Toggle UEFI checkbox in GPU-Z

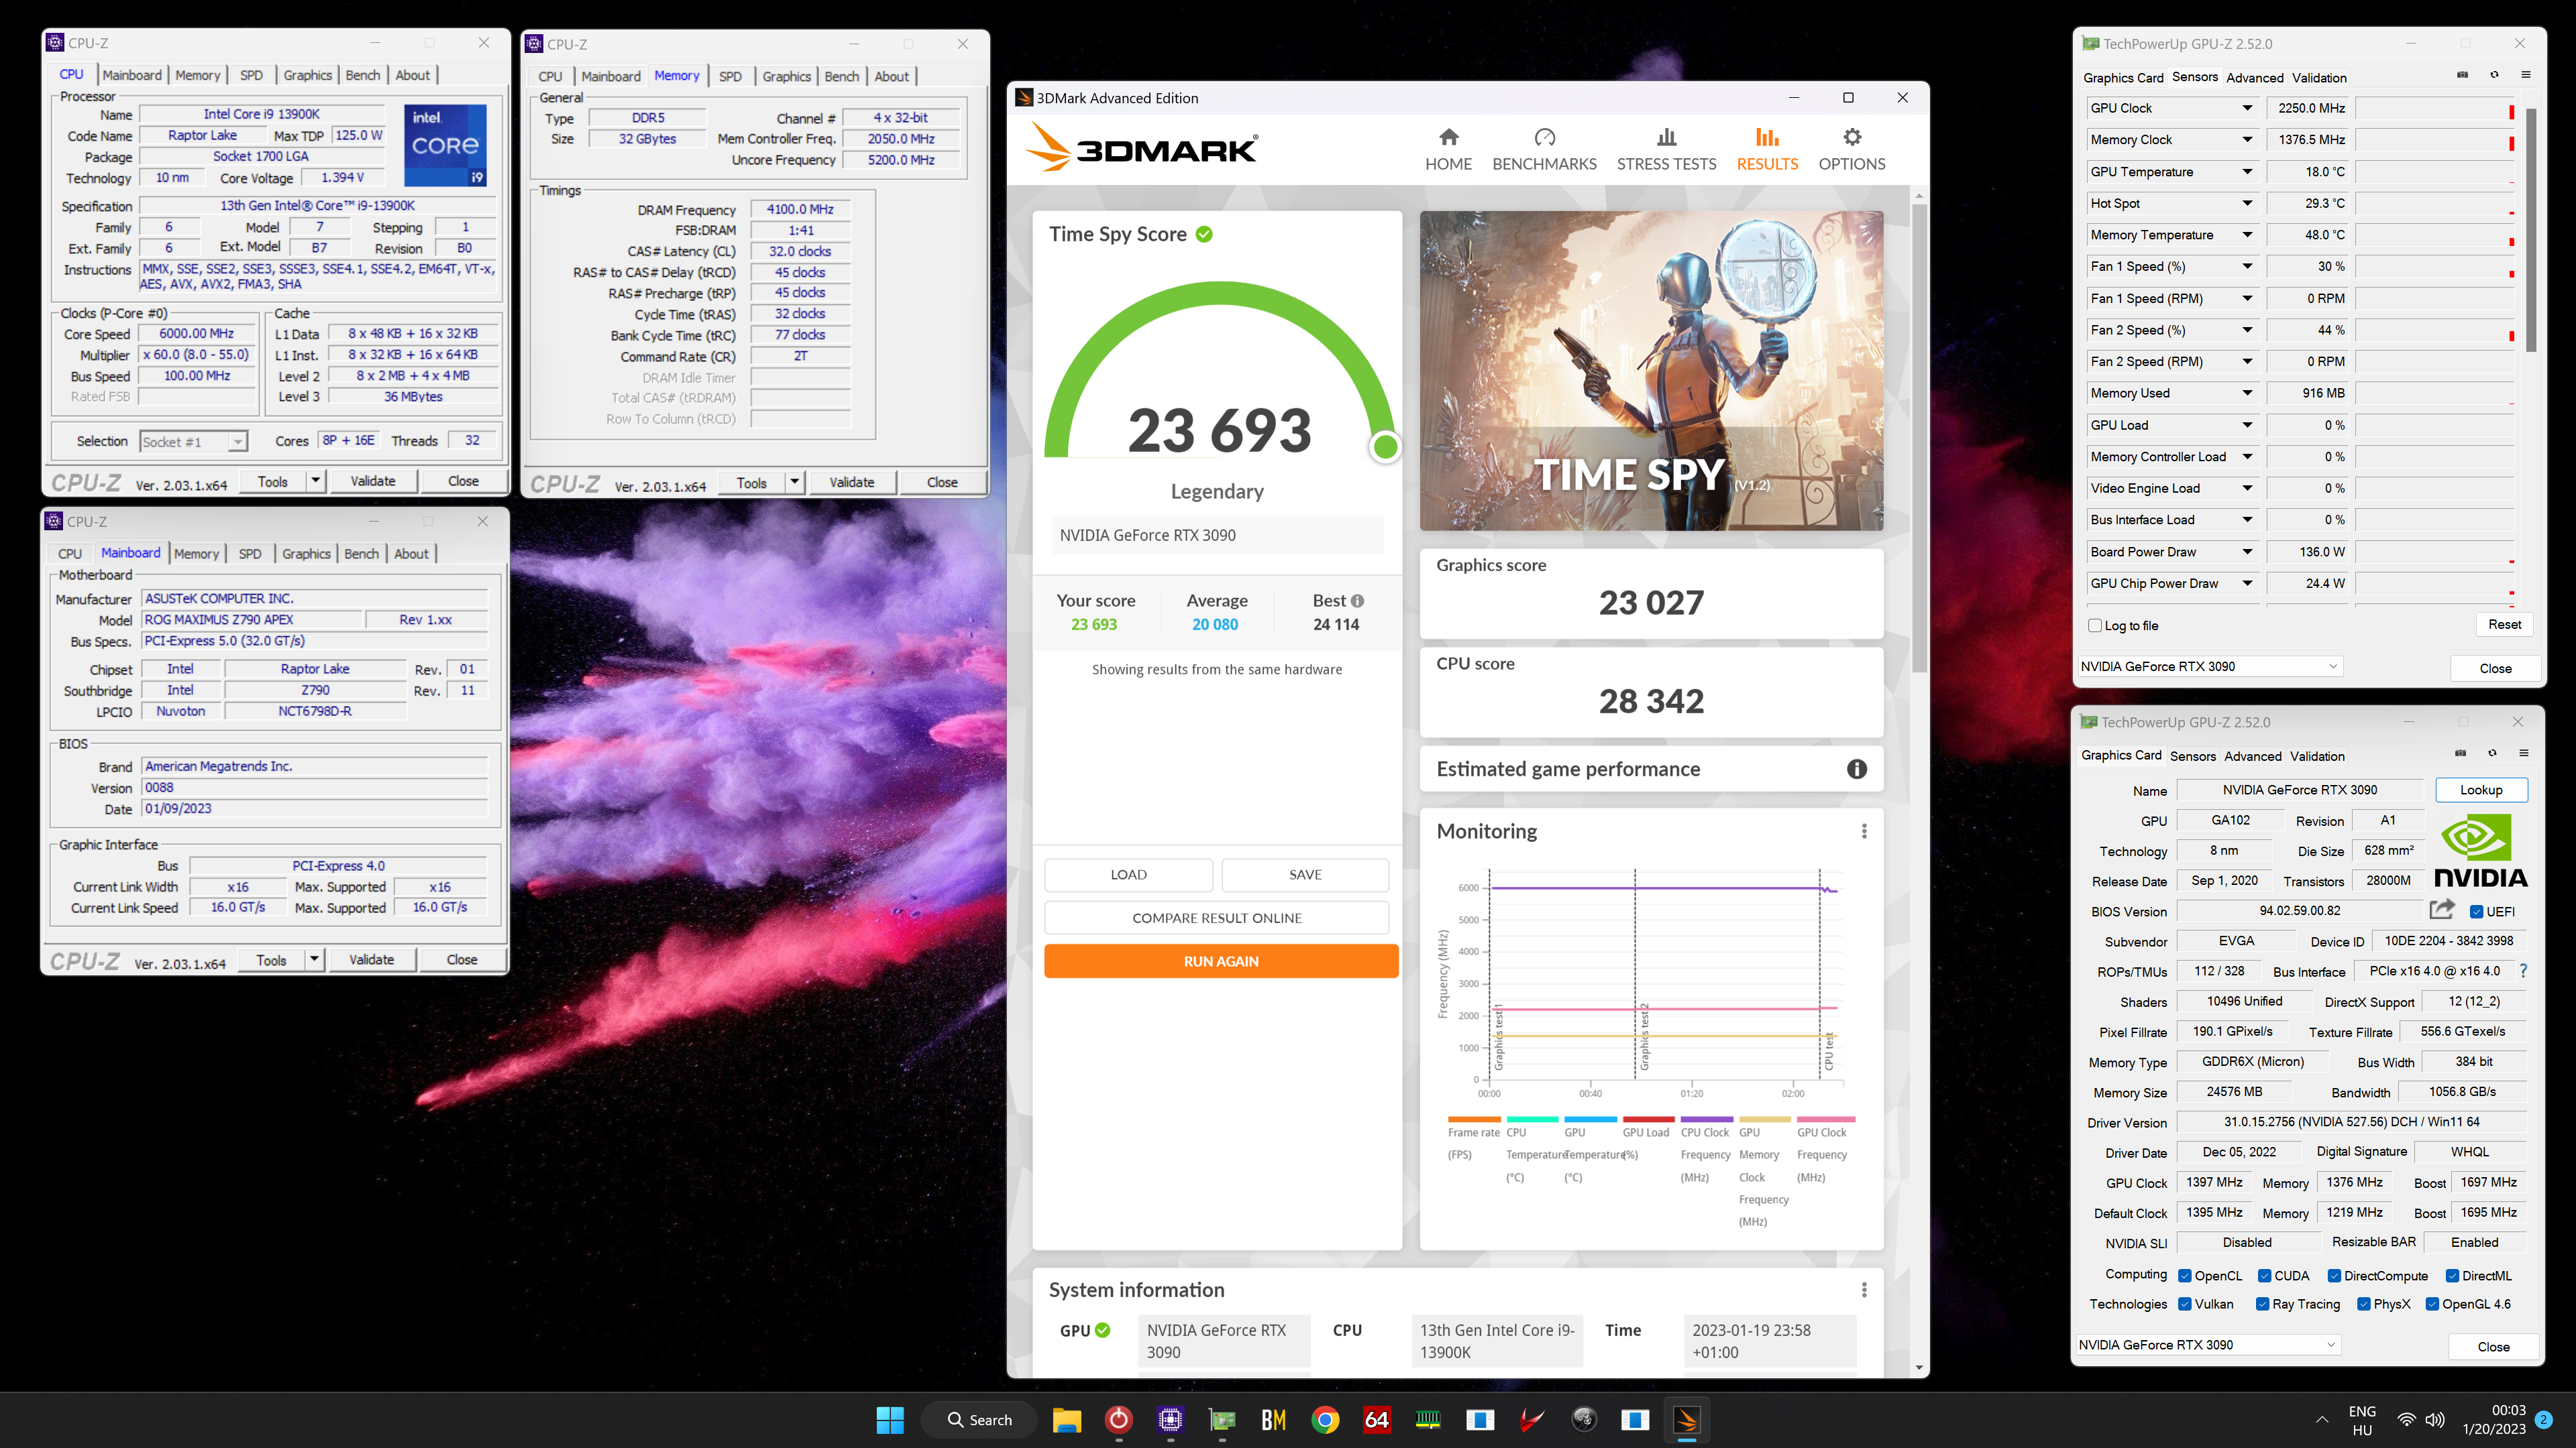tap(2476, 912)
